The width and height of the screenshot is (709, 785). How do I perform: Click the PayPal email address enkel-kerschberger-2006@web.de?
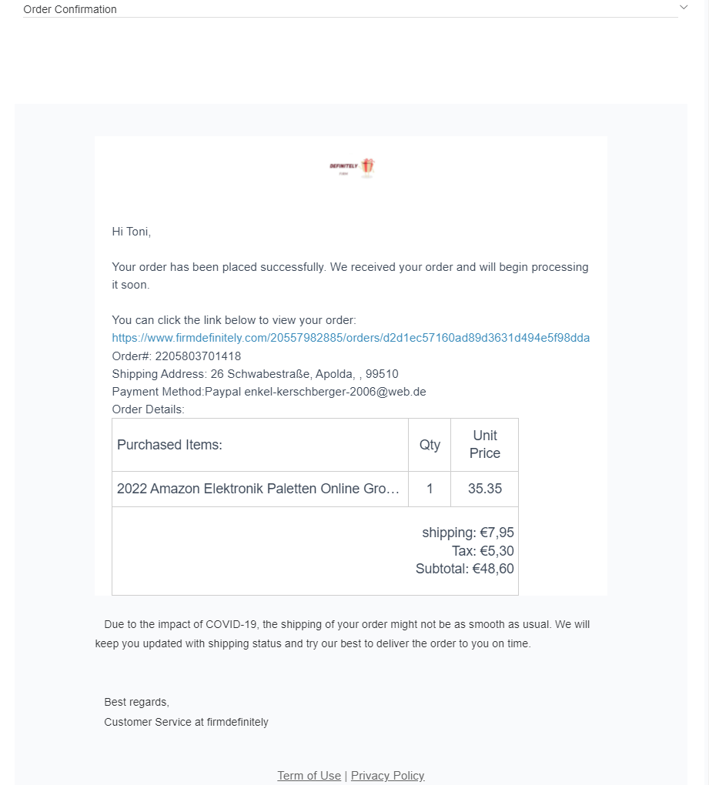click(x=335, y=392)
